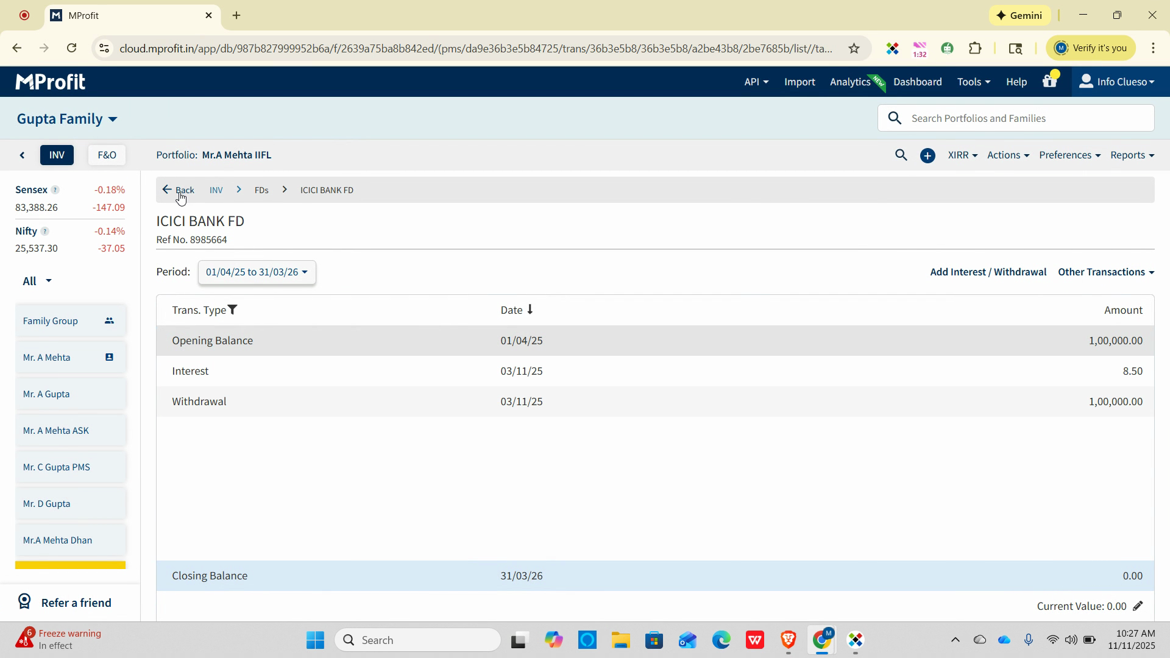This screenshot has height=658, width=1170.
Task: Open the gift box icon in header
Action: pos(1049,82)
